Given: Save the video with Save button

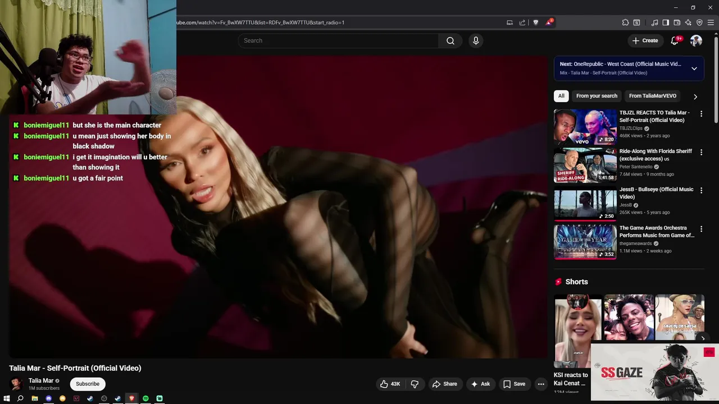Looking at the screenshot, I should [514, 384].
